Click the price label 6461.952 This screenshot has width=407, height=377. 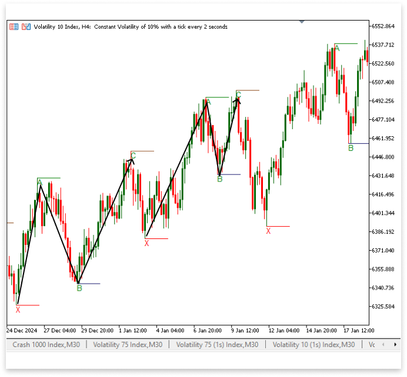click(383, 139)
